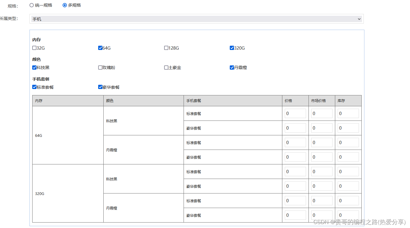The height and width of the screenshot is (228, 410).
Task: Uncheck the 320G memory checkbox
Action: (x=232, y=48)
